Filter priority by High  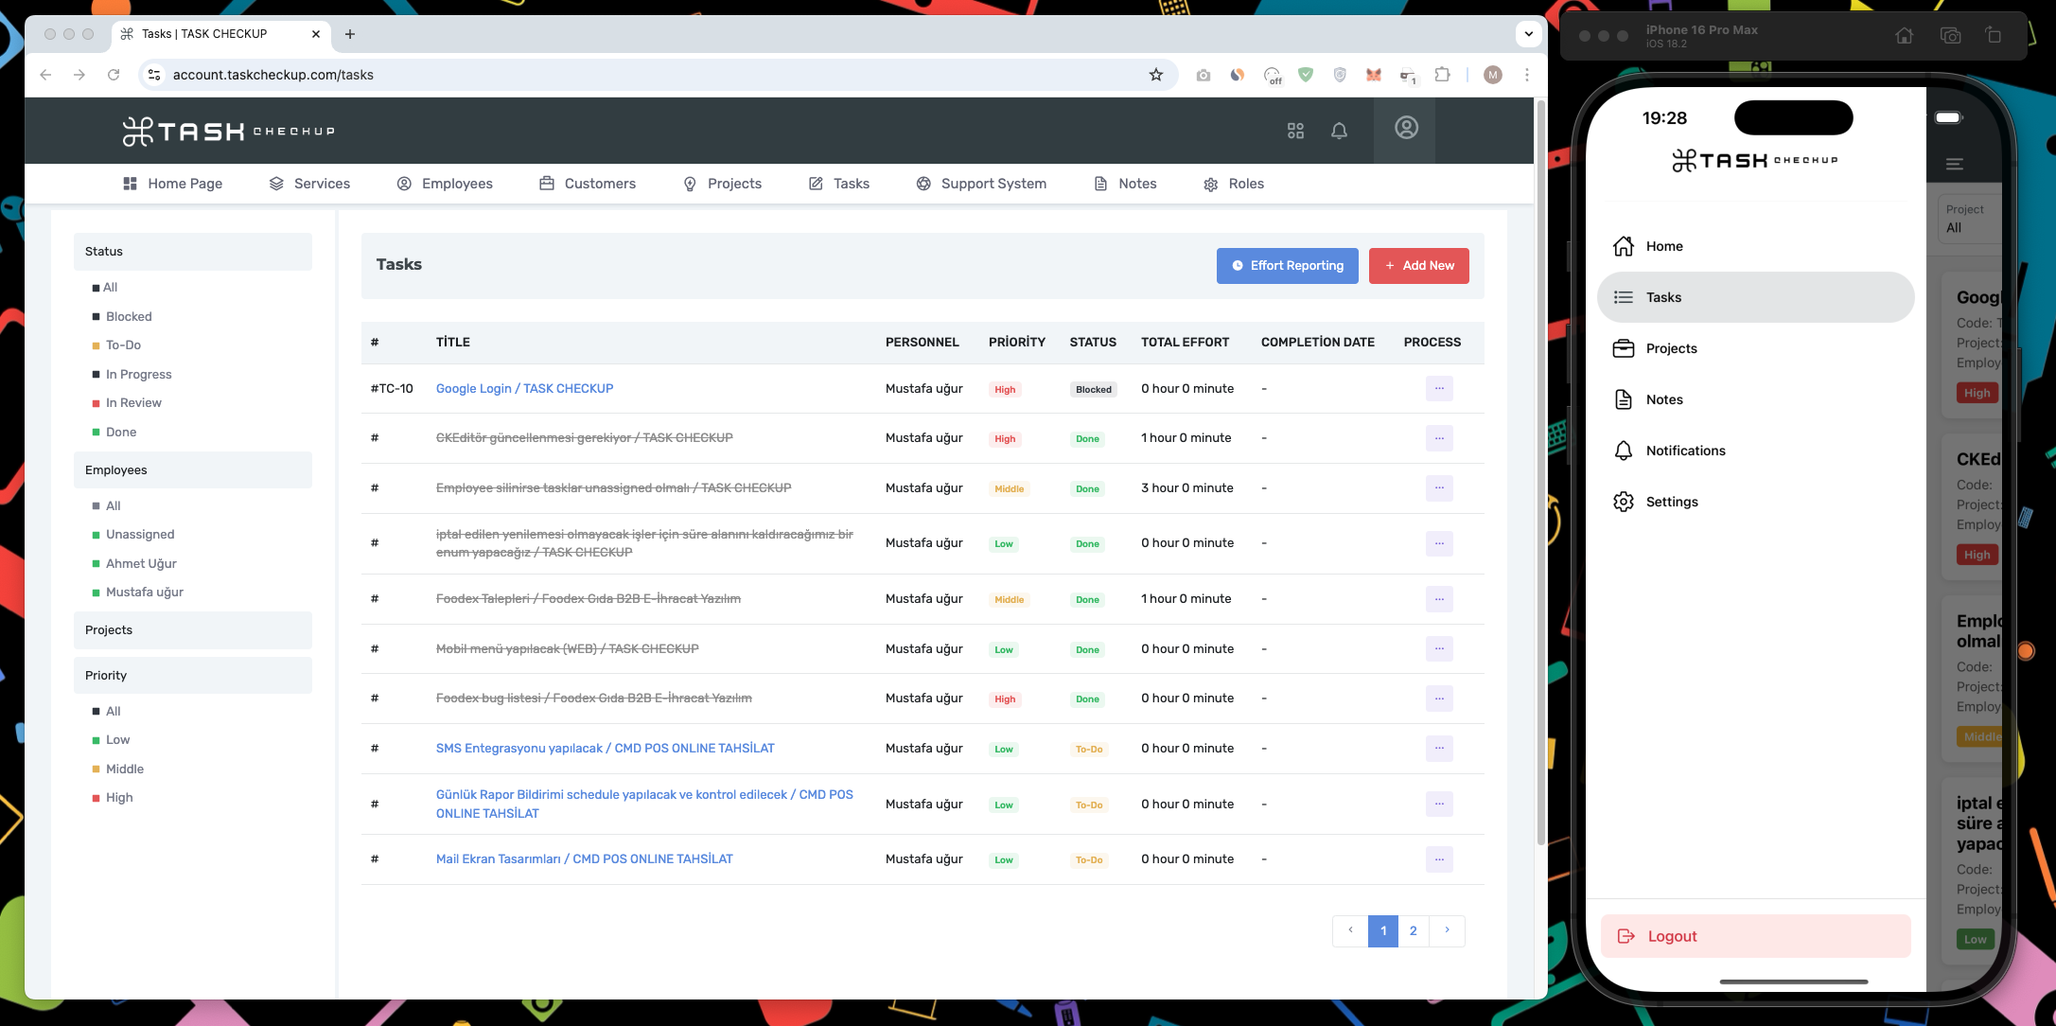click(x=119, y=798)
